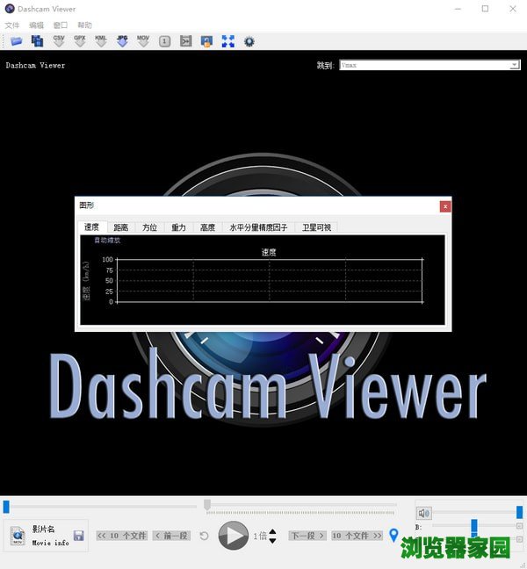Screen dimensions: 527x569
Task: Open the 文件 menu
Action: (12, 25)
